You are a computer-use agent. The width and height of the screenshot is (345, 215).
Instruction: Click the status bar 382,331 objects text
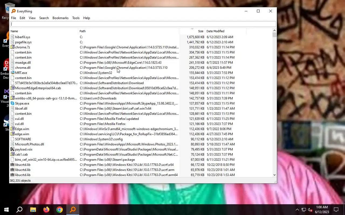coord(20,181)
